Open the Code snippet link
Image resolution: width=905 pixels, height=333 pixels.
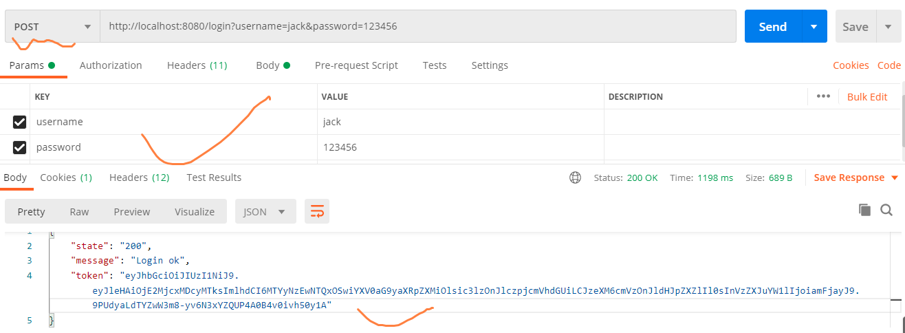coord(889,65)
